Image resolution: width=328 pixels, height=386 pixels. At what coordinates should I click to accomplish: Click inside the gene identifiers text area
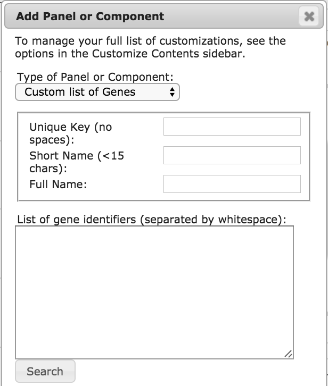pos(154,292)
